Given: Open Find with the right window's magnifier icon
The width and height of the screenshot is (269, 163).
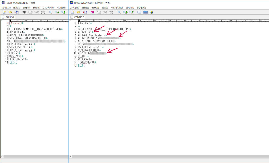Looking at the screenshot, I should [x=119, y=12].
